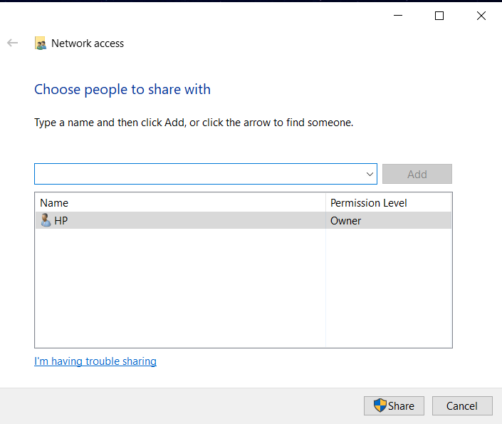This screenshot has height=424, width=502.
Task: Select the HP user name
Action: pyautogui.click(x=61, y=221)
